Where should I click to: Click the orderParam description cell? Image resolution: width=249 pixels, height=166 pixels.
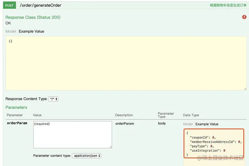click(125, 123)
